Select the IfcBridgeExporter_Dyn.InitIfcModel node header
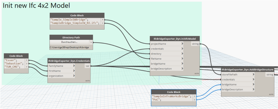The height and width of the screenshot is (109, 278). point(175,39)
